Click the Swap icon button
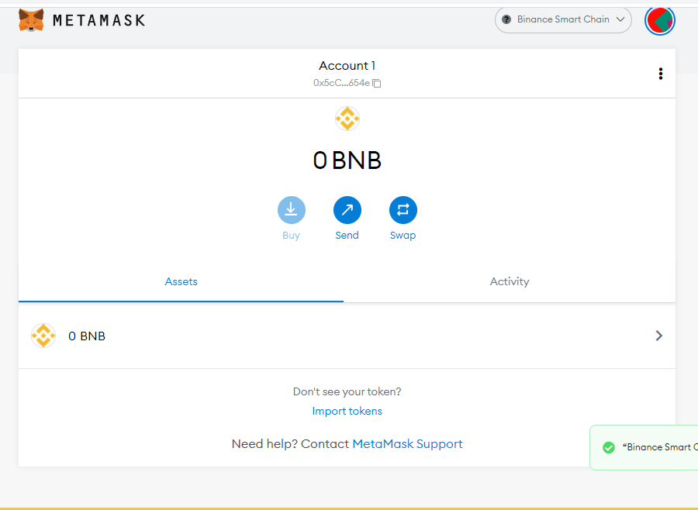This screenshot has height=510, width=698. 403,209
